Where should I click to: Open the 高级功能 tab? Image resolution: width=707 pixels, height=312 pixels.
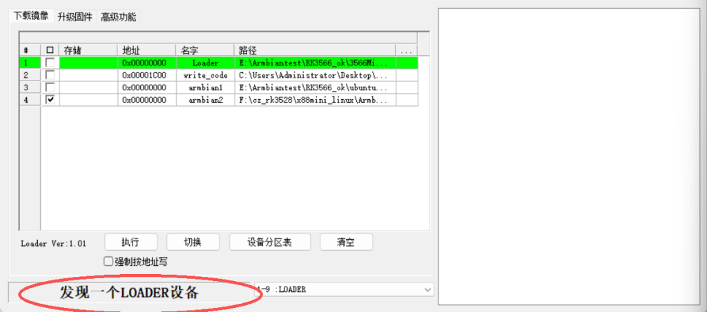[x=118, y=17]
